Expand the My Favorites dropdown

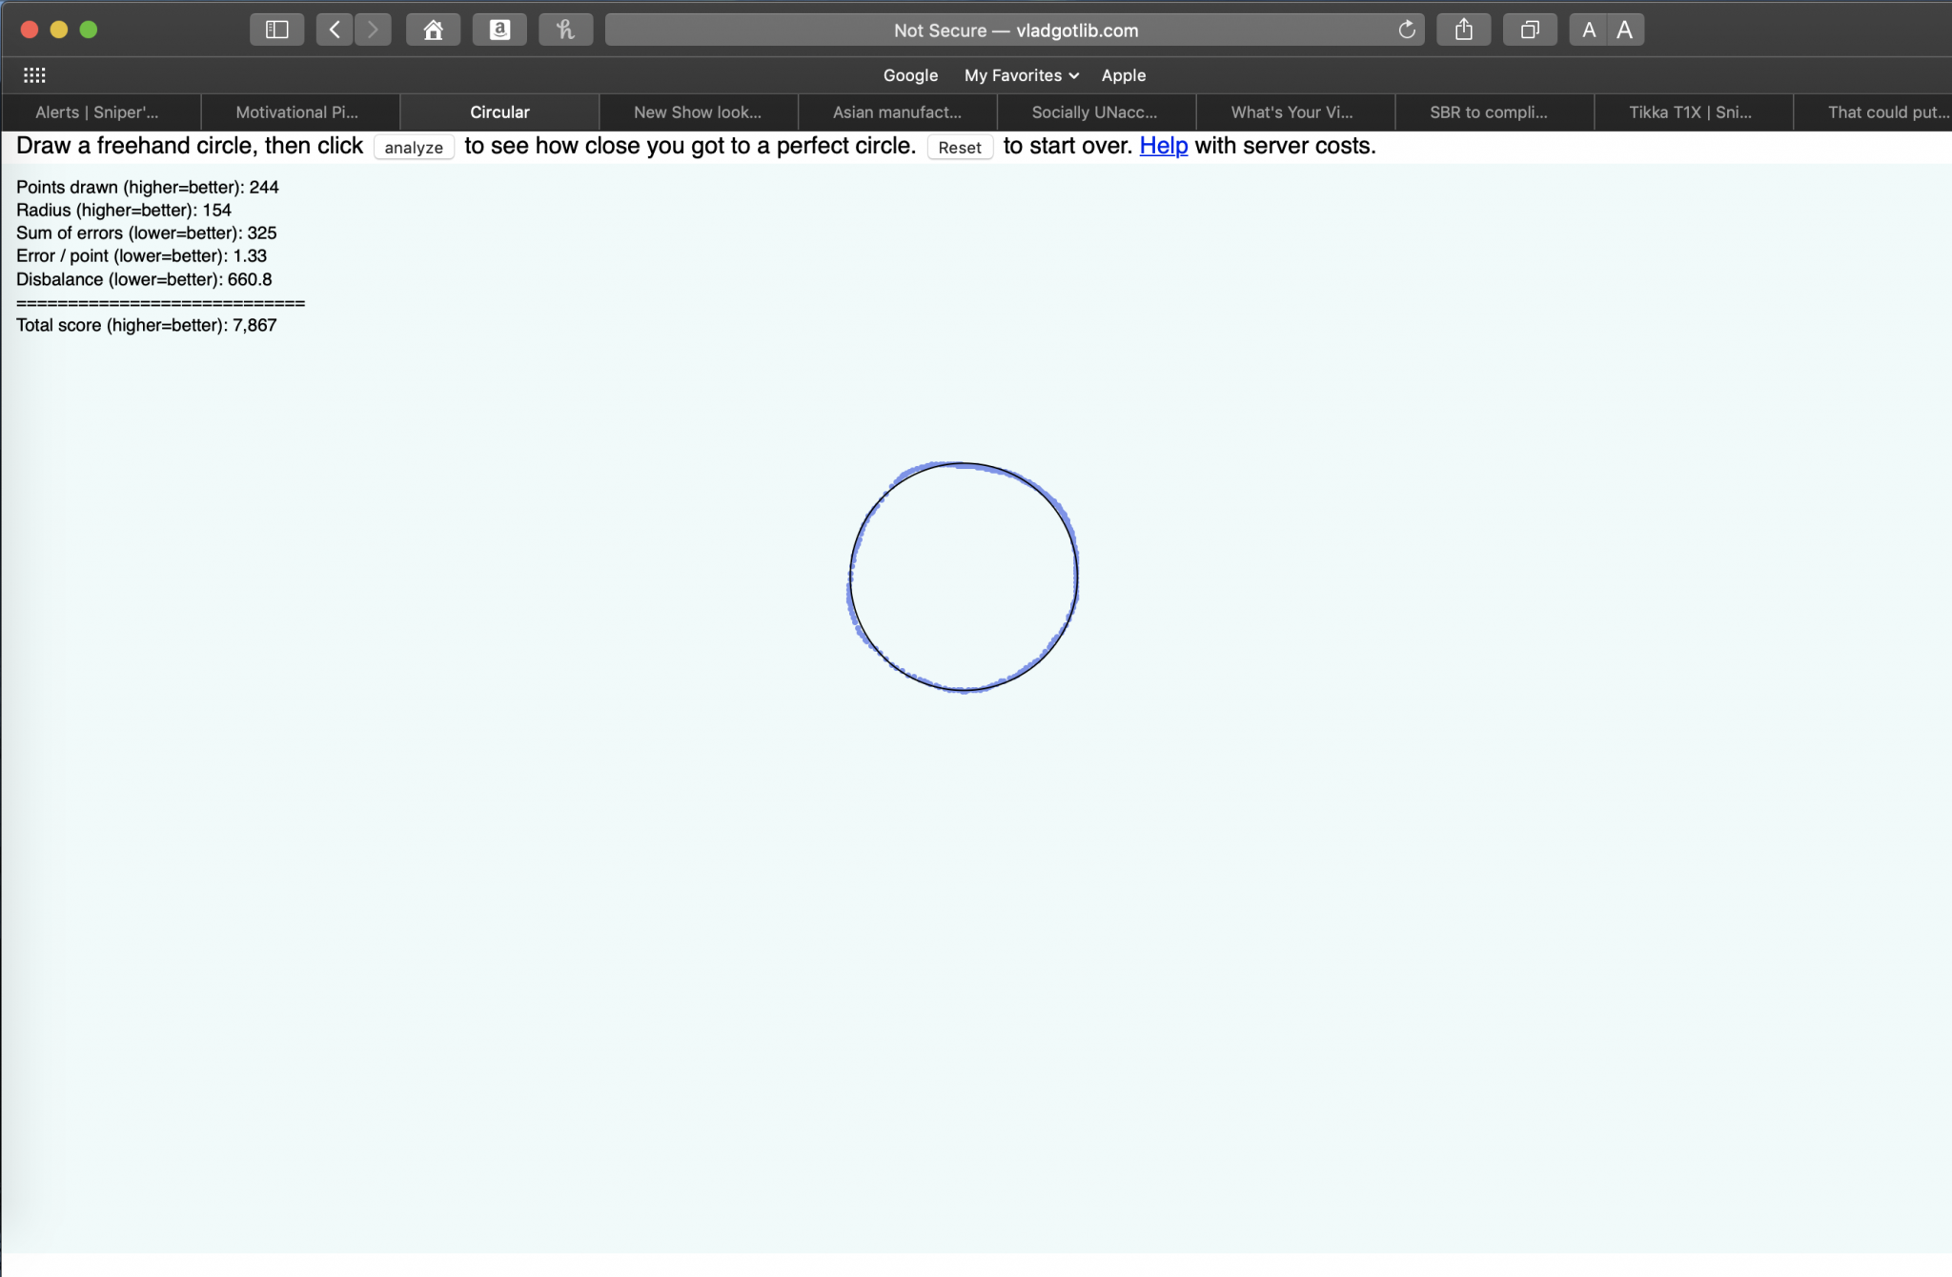[1022, 75]
